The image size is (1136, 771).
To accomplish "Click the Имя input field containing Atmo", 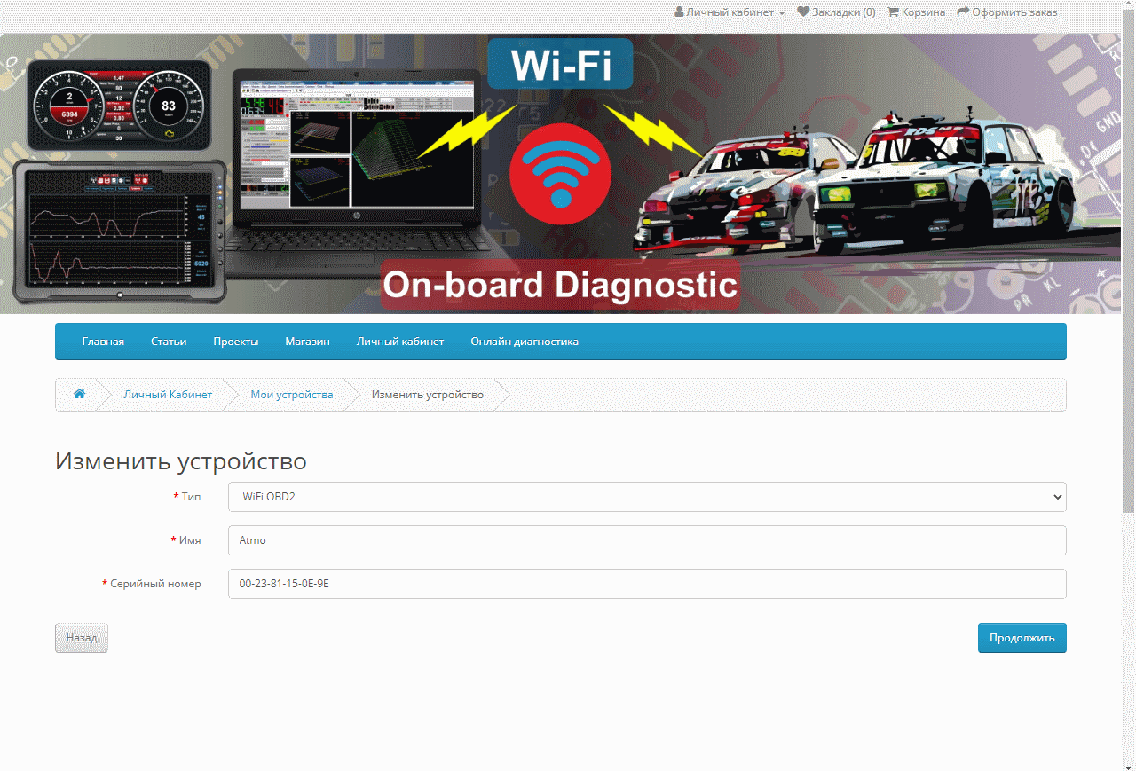I will tap(647, 540).
